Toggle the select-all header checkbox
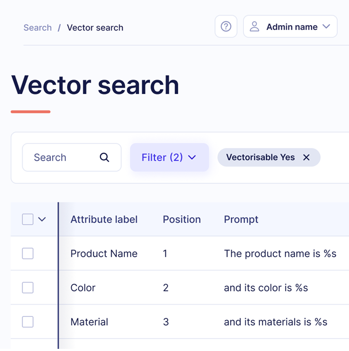The height and width of the screenshot is (351, 349). coord(28,219)
